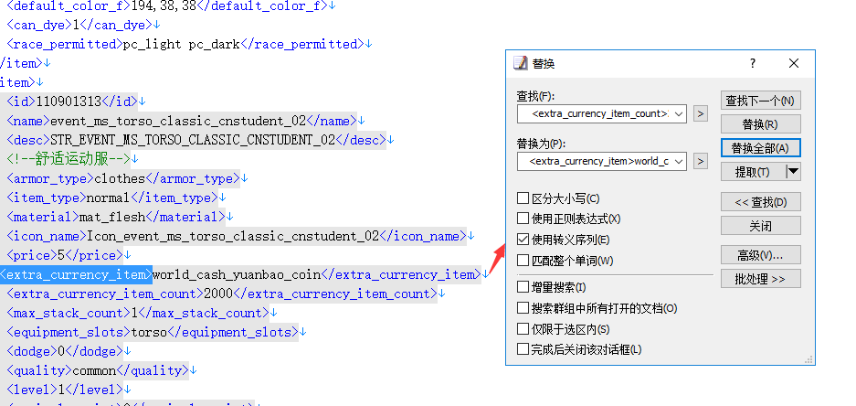Screen dimensions: 856x406
Task: Close the Replace dialog
Action: [x=793, y=63]
